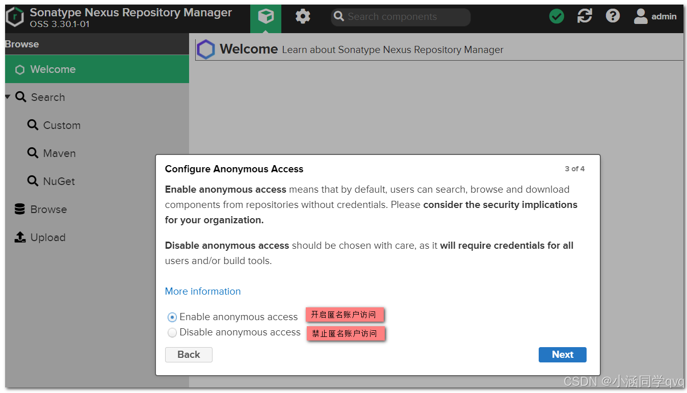Focus the Search components input field
This screenshot has width=687, height=393.
click(401, 17)
